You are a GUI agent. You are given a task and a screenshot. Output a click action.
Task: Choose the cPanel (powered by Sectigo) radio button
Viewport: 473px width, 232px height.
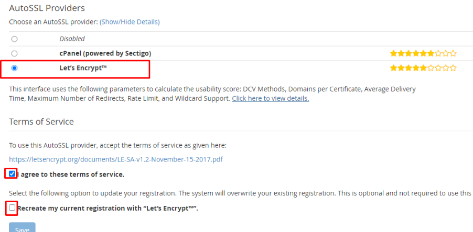click(x=14, y=53)
